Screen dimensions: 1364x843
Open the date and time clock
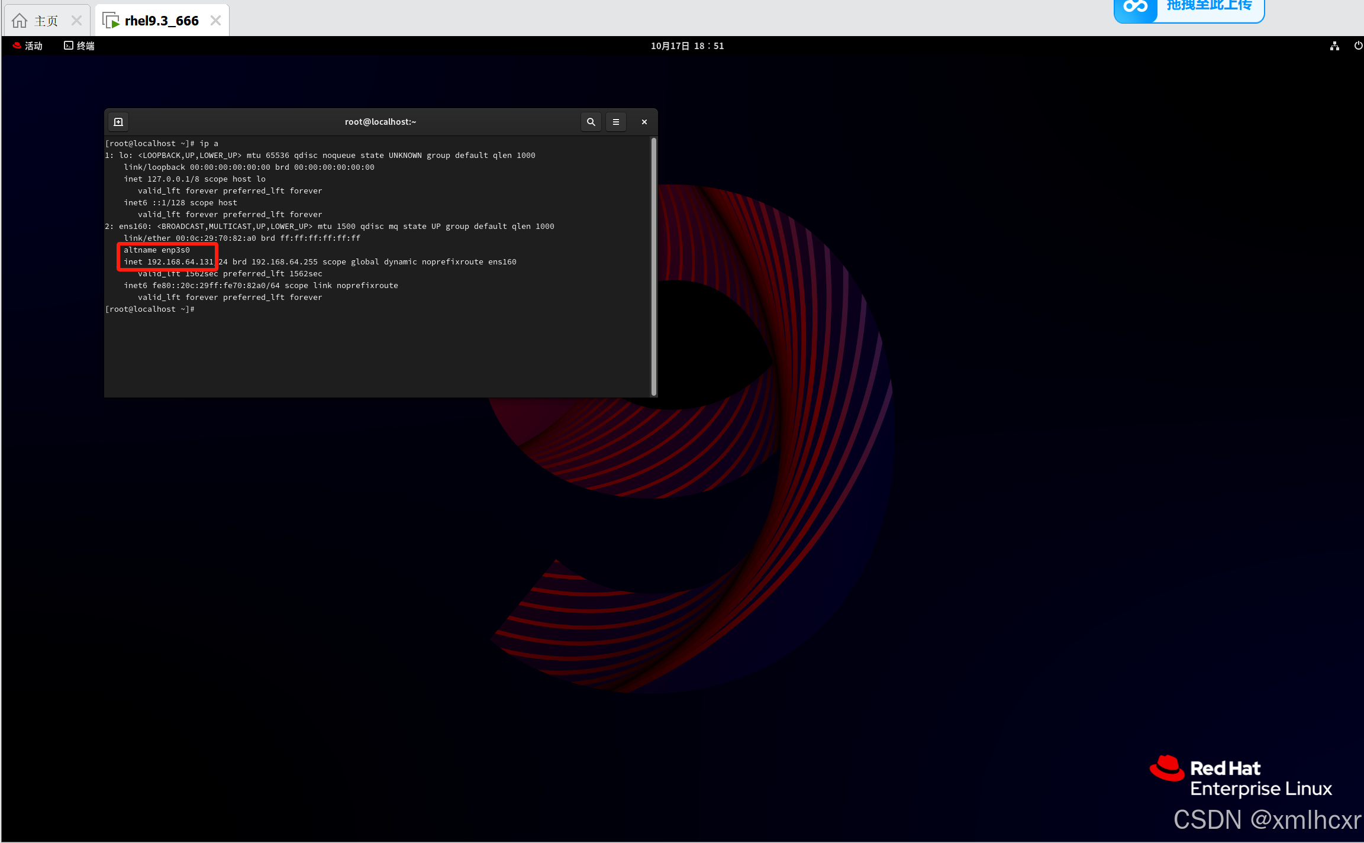[686, 46]
